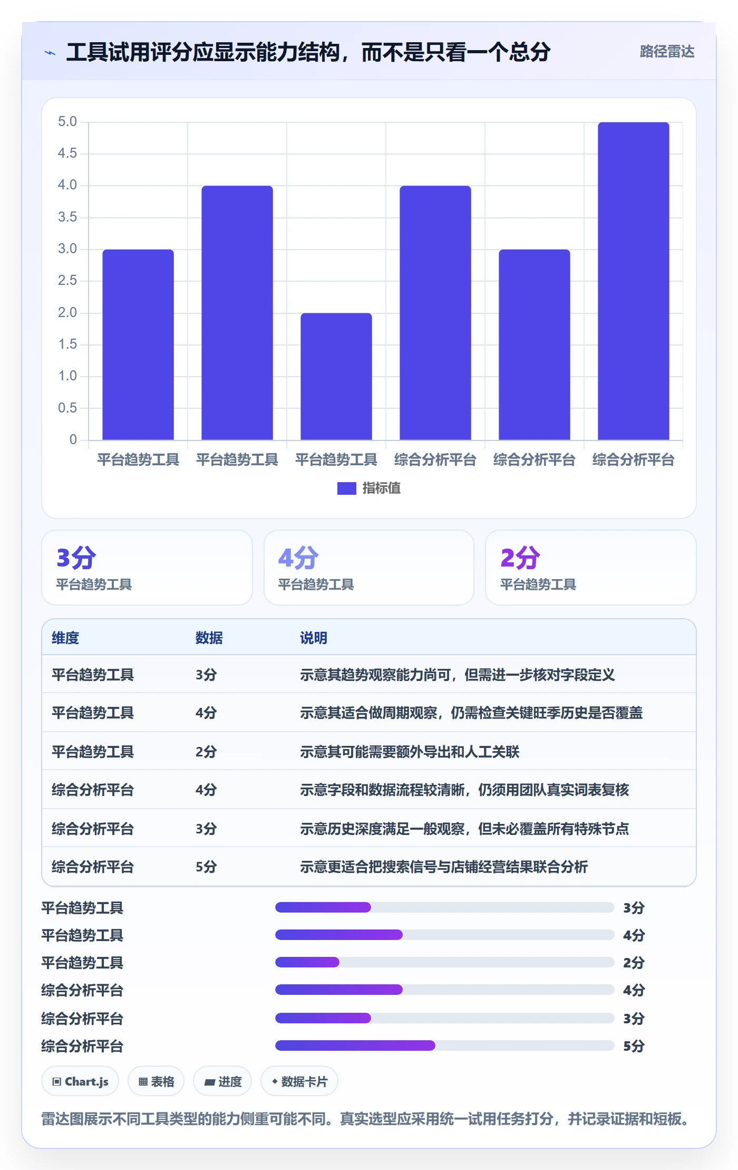Screen dimensions: 738x1170
Task: Click the bar icon in 进度 chip
Action: coord(210,1082)
